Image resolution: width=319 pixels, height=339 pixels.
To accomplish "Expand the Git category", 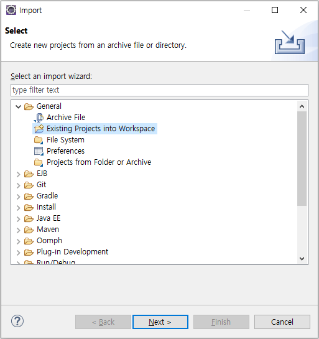I will pos(19,185).
